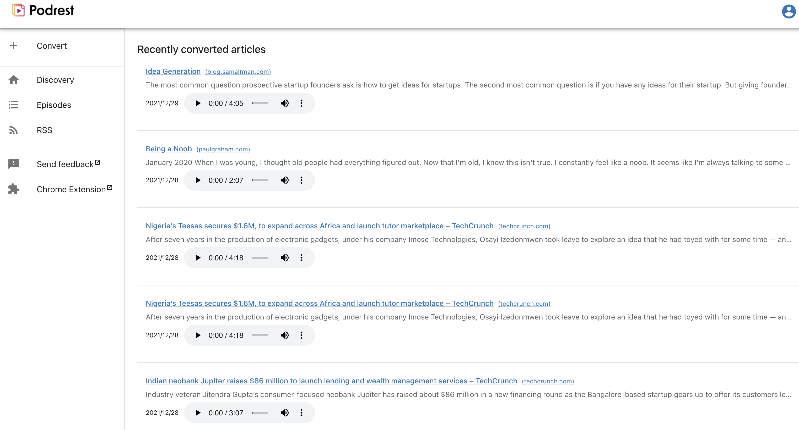Screen dimensions: 799x430
Task: Open more options on Indian neobank Jupiter player
Action: pos(301,413)
